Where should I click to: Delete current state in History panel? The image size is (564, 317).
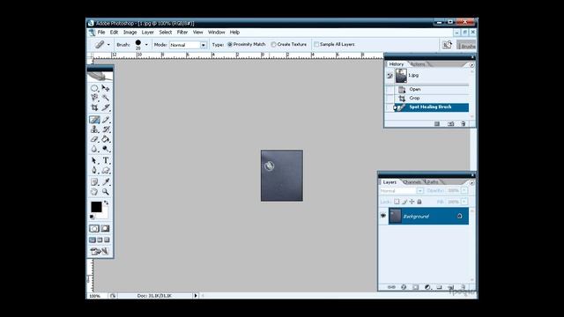tap(464, 123)
